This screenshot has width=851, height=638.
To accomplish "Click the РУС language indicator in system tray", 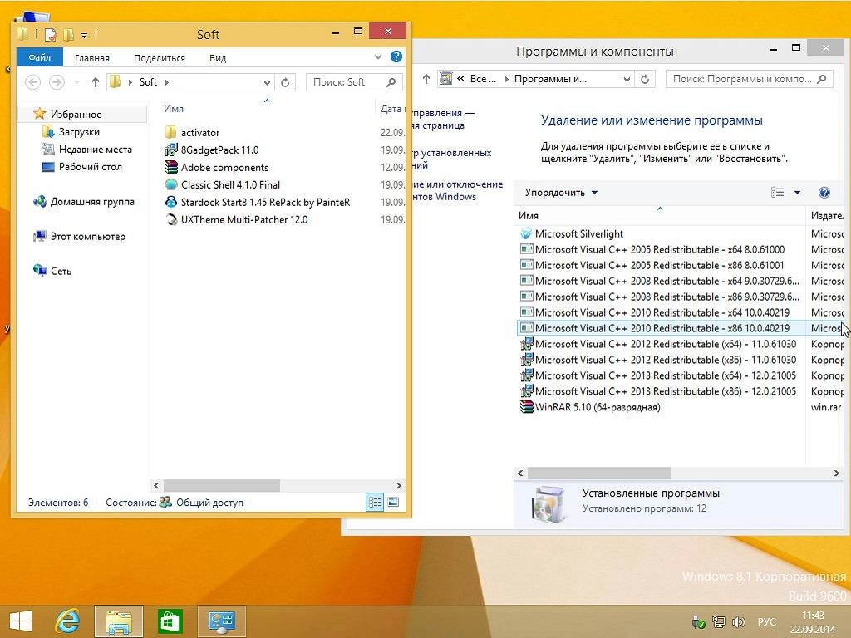I will pos(767,621).
